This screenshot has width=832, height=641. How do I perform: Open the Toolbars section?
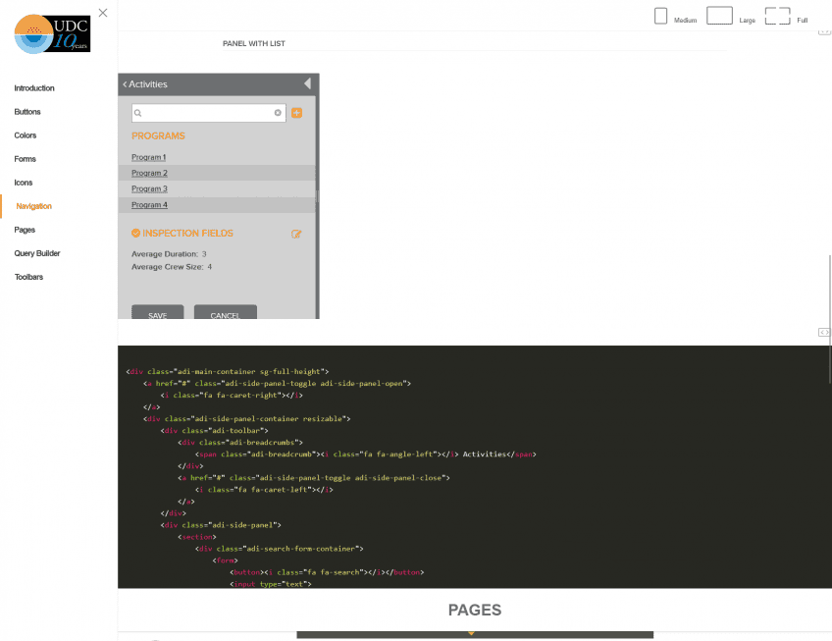[x=28, y=277]
